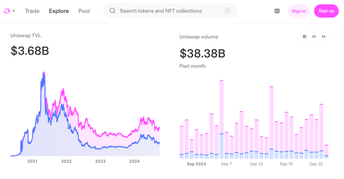
Task: Click the tallest volume bar near Sep 7
Action: (x=222, y=119)
